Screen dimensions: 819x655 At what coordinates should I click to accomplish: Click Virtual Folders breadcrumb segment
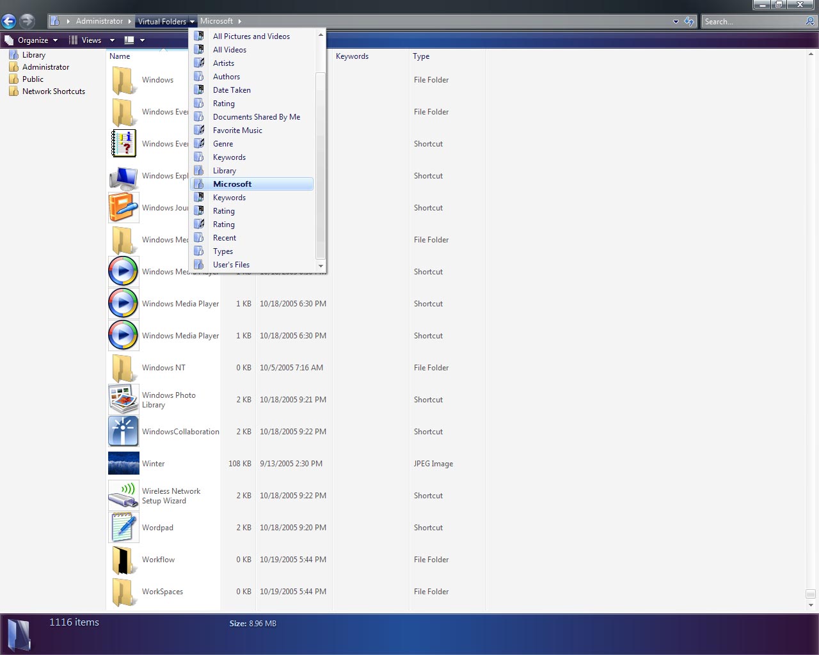click(x=162, y=21)
